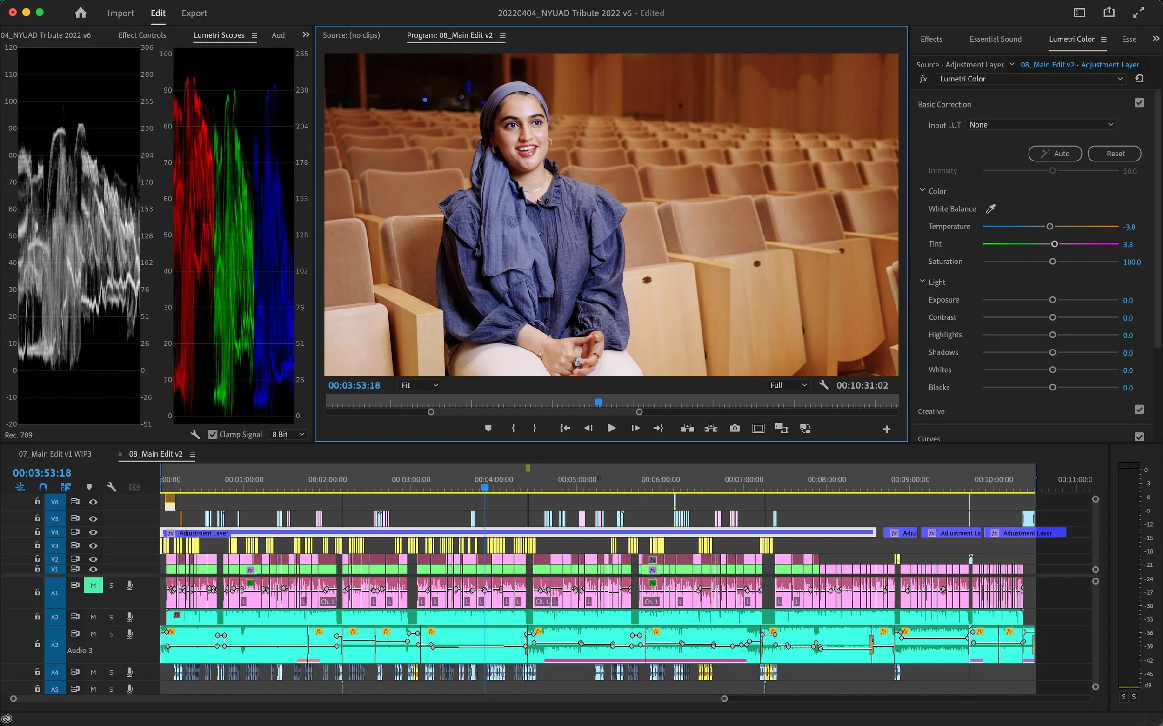1163x726 pixels.
Task: Open the Effect Controls panel tab
Action: [x=142, y=35]
